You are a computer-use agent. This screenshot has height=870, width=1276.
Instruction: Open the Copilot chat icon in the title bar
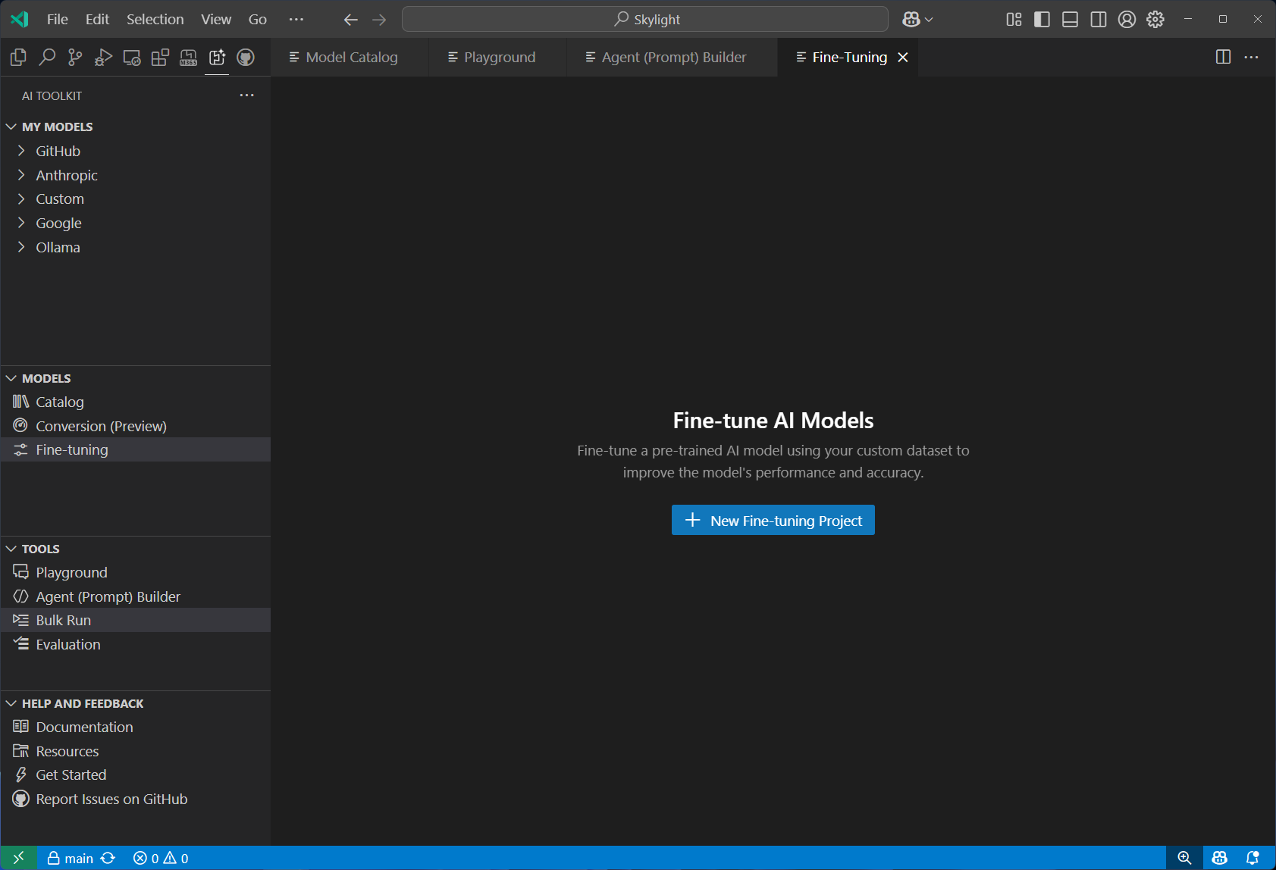911,20
